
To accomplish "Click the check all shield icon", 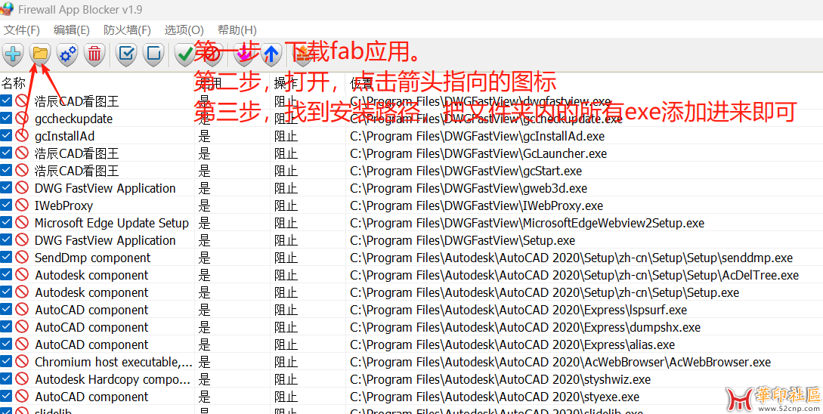I will pyautogui.click(x=127, y=54).
